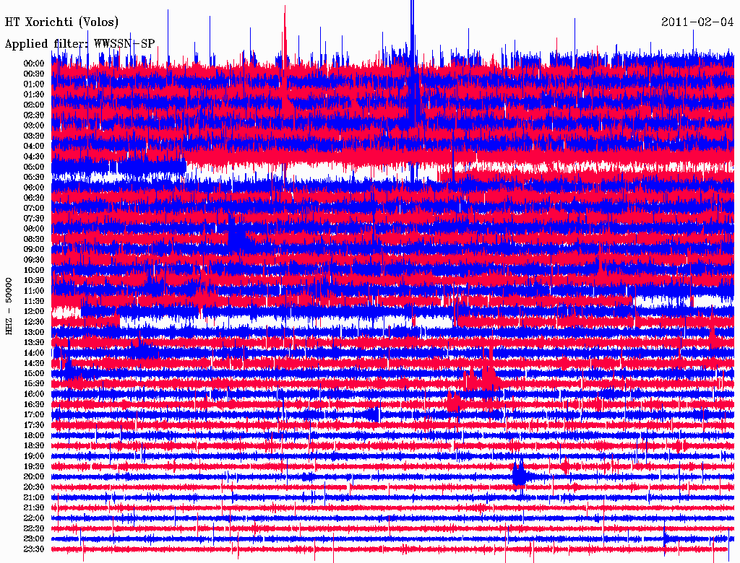Select the 00:00 time label
Screen dimensions: 740x563
tap(34, 64)
